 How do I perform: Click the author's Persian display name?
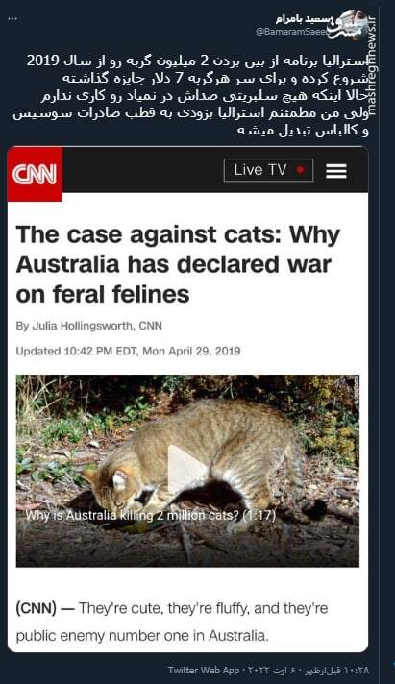pyautogui.click(x=305, y=19)
